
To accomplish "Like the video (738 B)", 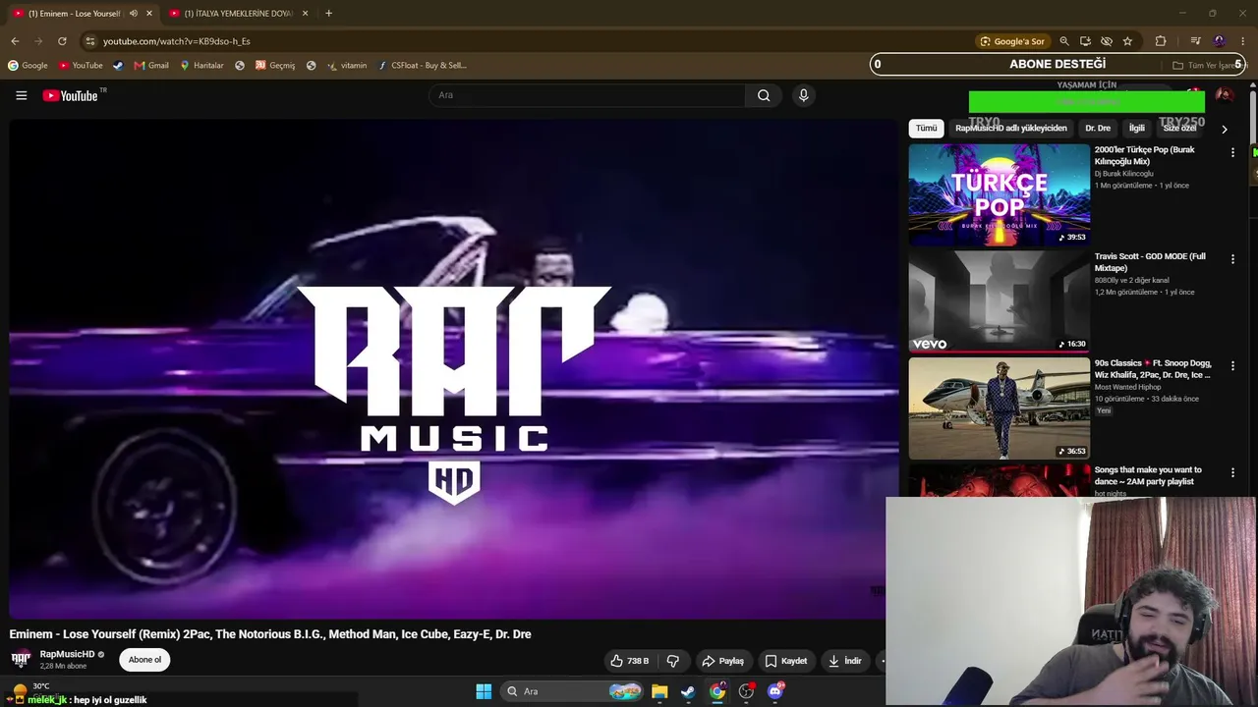I will click(629, 661).
